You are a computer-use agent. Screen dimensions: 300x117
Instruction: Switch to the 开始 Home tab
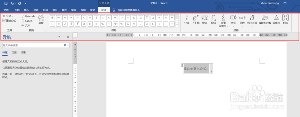(x=17, y=10)
